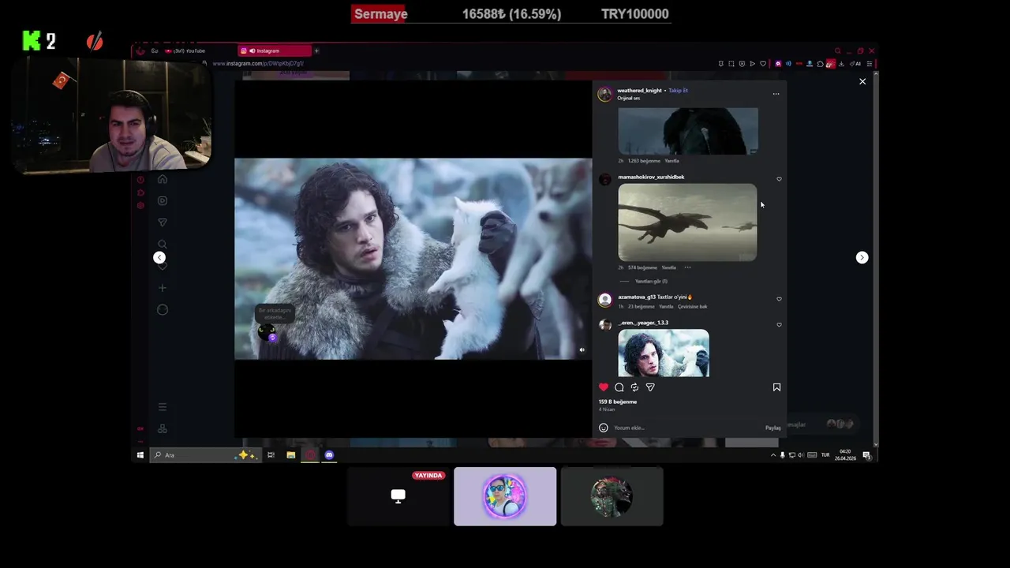1010x568 pixels.
Task: Open the _eren._yeager_1.3.3 username
Action: coord(643,323)
